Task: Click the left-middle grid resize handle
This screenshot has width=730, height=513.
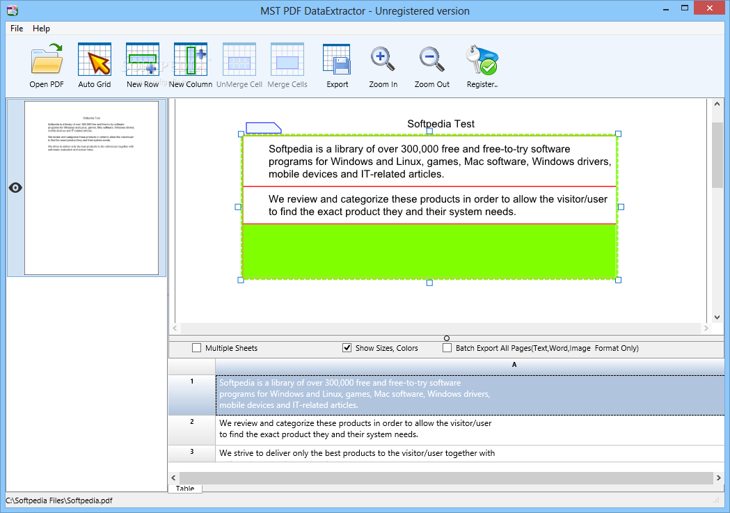Action: tap(238, 207)
